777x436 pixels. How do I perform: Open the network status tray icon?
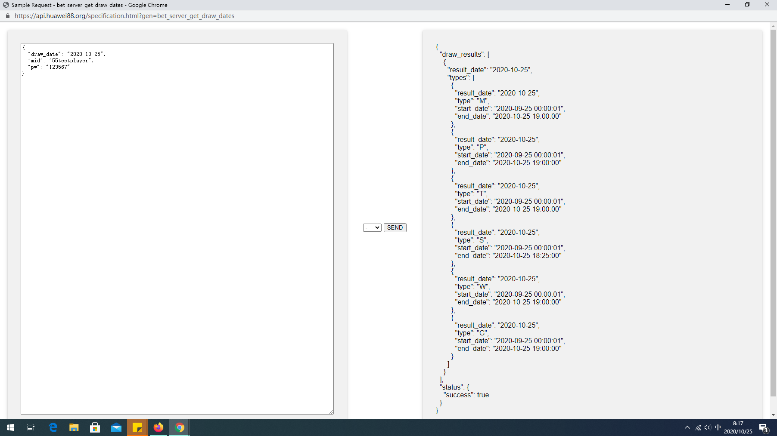(x=698, y=427)
